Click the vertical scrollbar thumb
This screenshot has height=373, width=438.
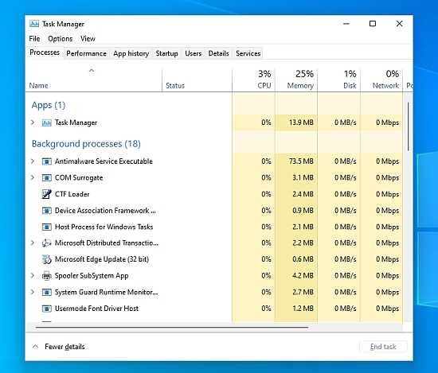[408, 127]
